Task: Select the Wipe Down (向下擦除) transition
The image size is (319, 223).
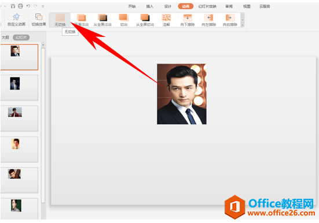Action: [x=188, y=20]
